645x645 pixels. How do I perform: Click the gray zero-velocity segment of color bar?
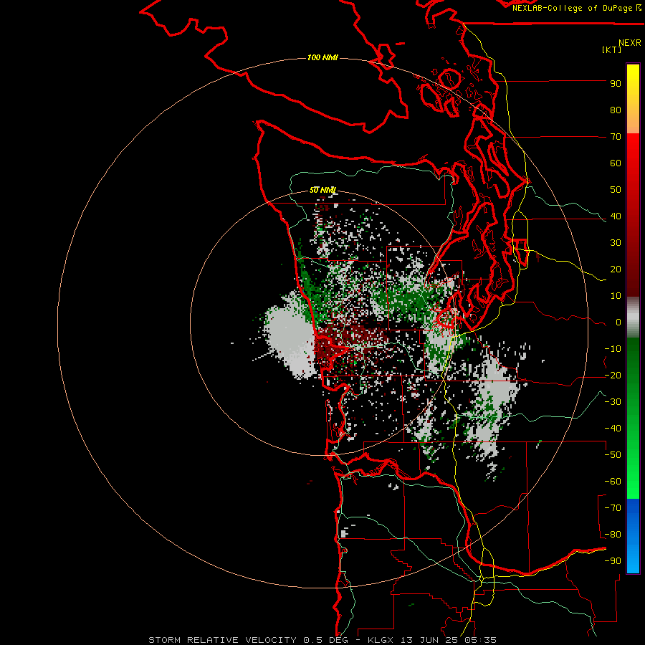(633, 317)
